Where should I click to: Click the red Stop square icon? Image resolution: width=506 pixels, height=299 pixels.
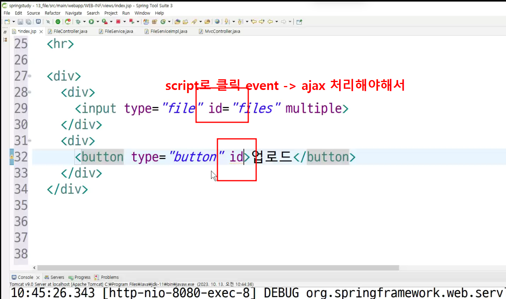(x=118, y=22)
